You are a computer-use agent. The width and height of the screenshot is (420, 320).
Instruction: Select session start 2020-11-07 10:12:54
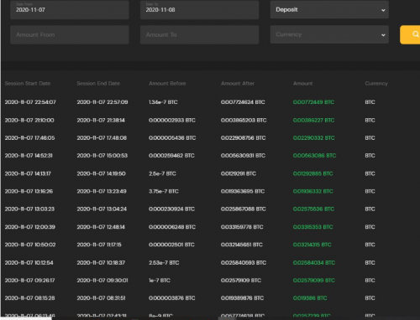tap(29, 263)
